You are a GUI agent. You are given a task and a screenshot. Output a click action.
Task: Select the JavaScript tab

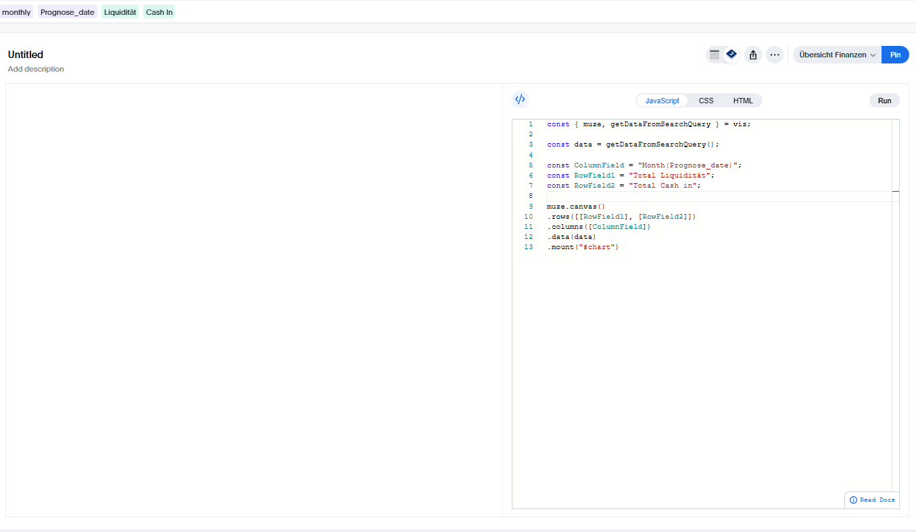(x=662, y=101)
